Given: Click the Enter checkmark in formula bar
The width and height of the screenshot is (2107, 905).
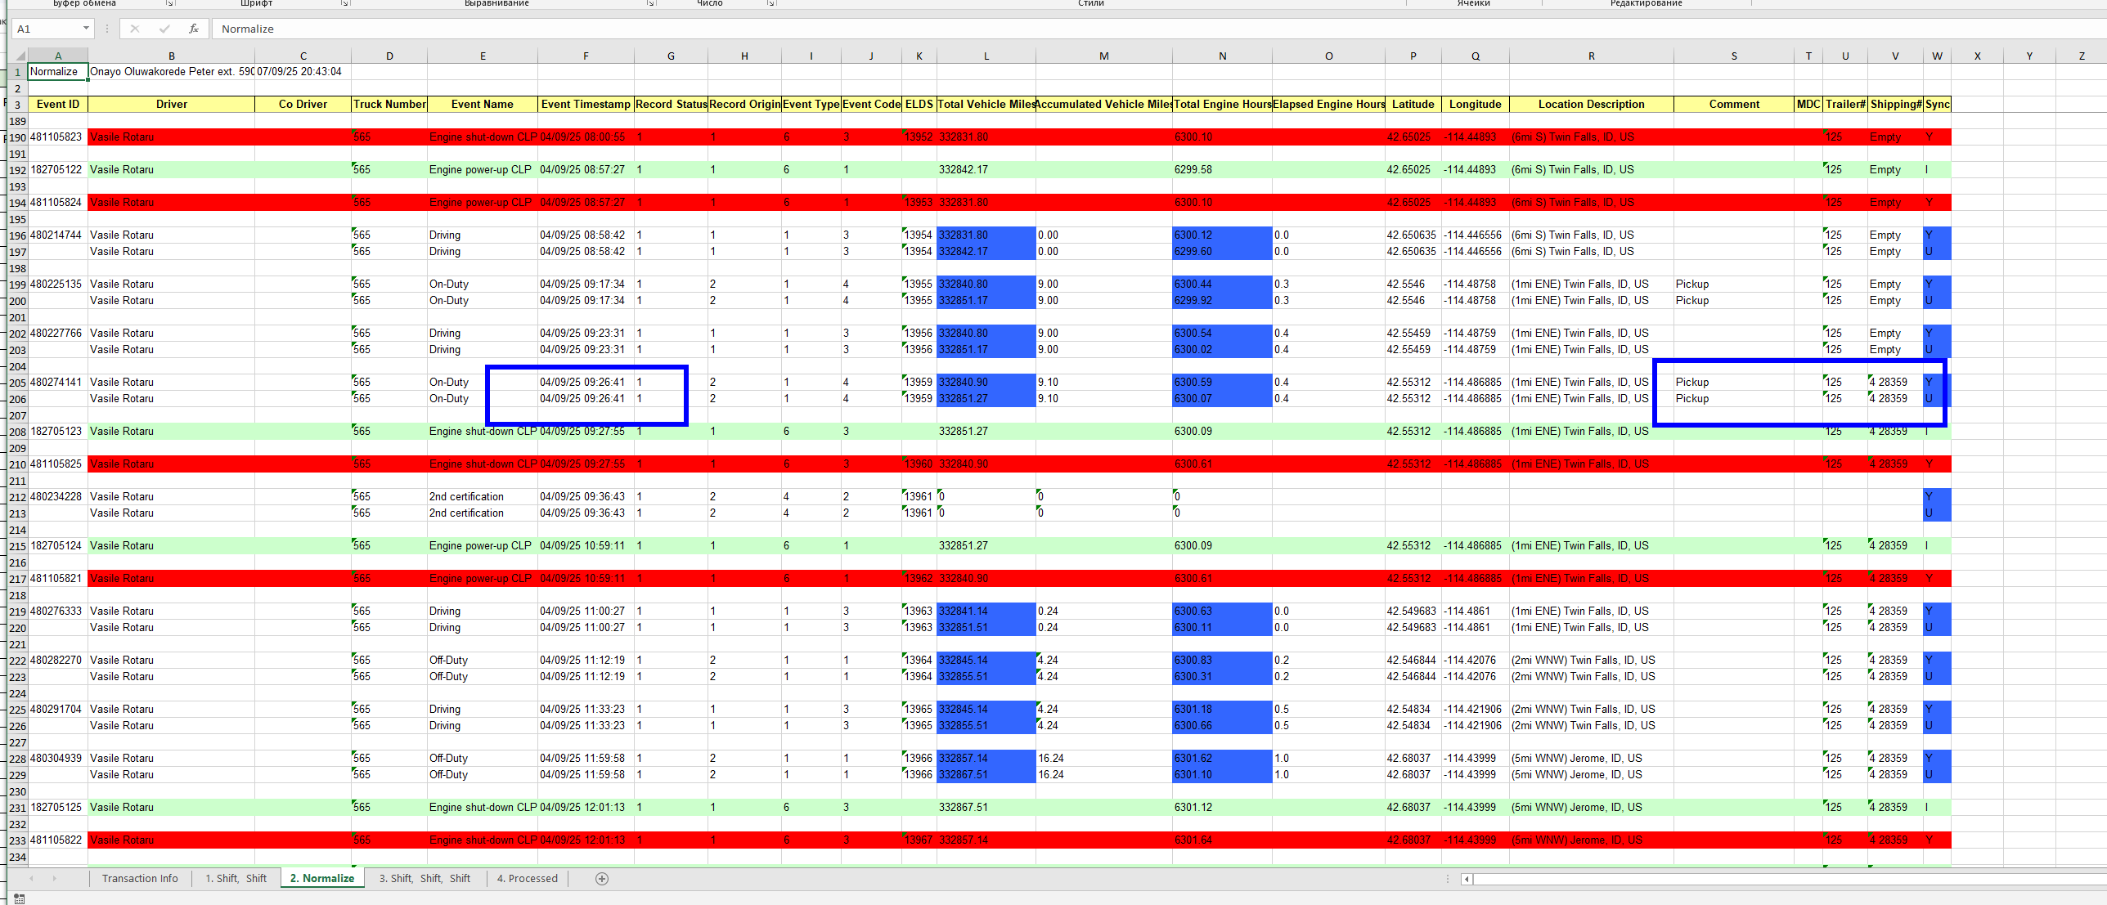Looking at the screenshot, I should [164, 29].
